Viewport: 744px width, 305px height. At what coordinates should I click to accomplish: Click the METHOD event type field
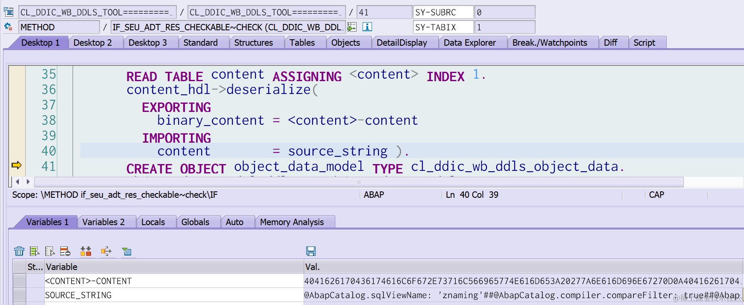pyautogui.click(x=59, y=27)
